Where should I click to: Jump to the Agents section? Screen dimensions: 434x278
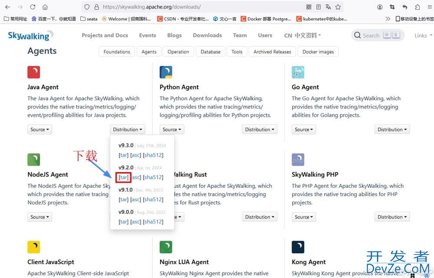click(149, 52)
